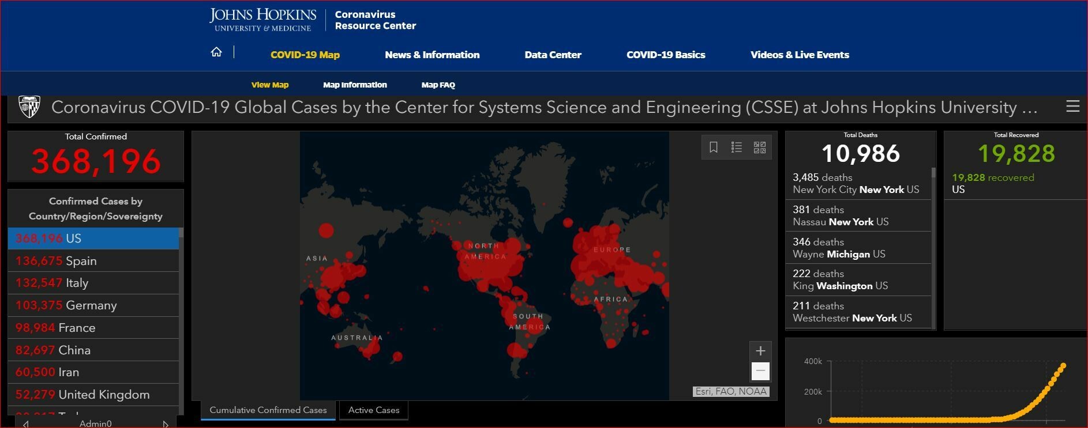Click the 400k axis label on the chart
This screenshot has width=1088, height=428.
tap(813, 362)
